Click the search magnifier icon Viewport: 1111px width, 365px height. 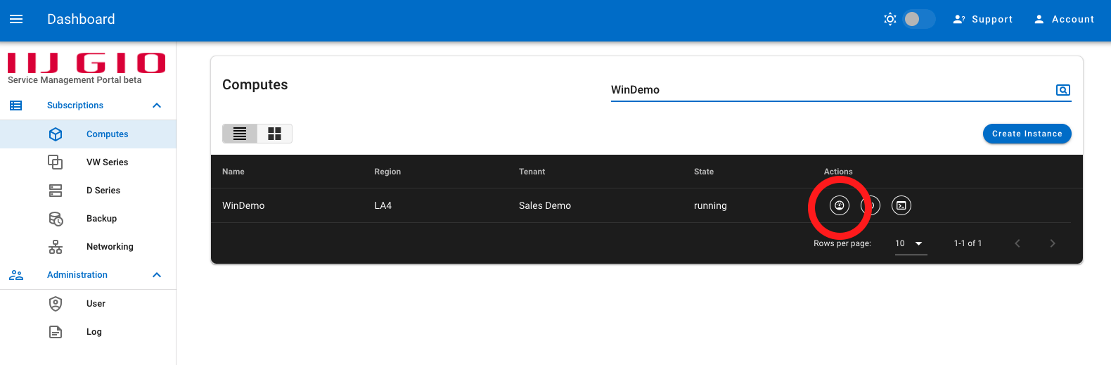coord(1063,90)
